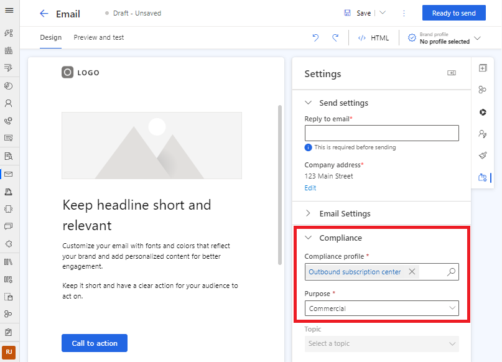Click the 'Draft - Unsaved' status text
Image resolution: width=502 pixels, height=362 pixels.
coord(137,13)
